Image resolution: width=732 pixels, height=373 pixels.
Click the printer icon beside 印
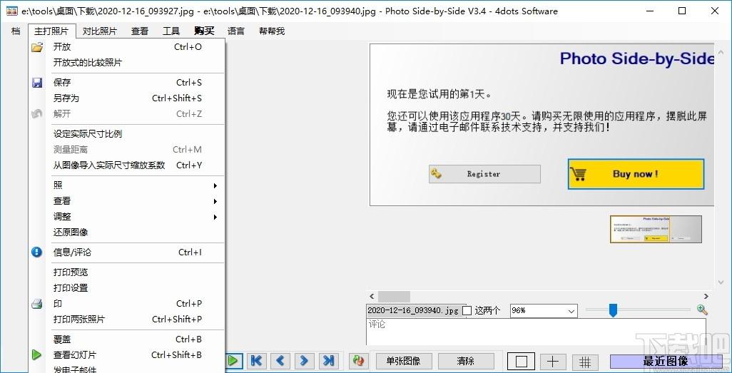37,304
